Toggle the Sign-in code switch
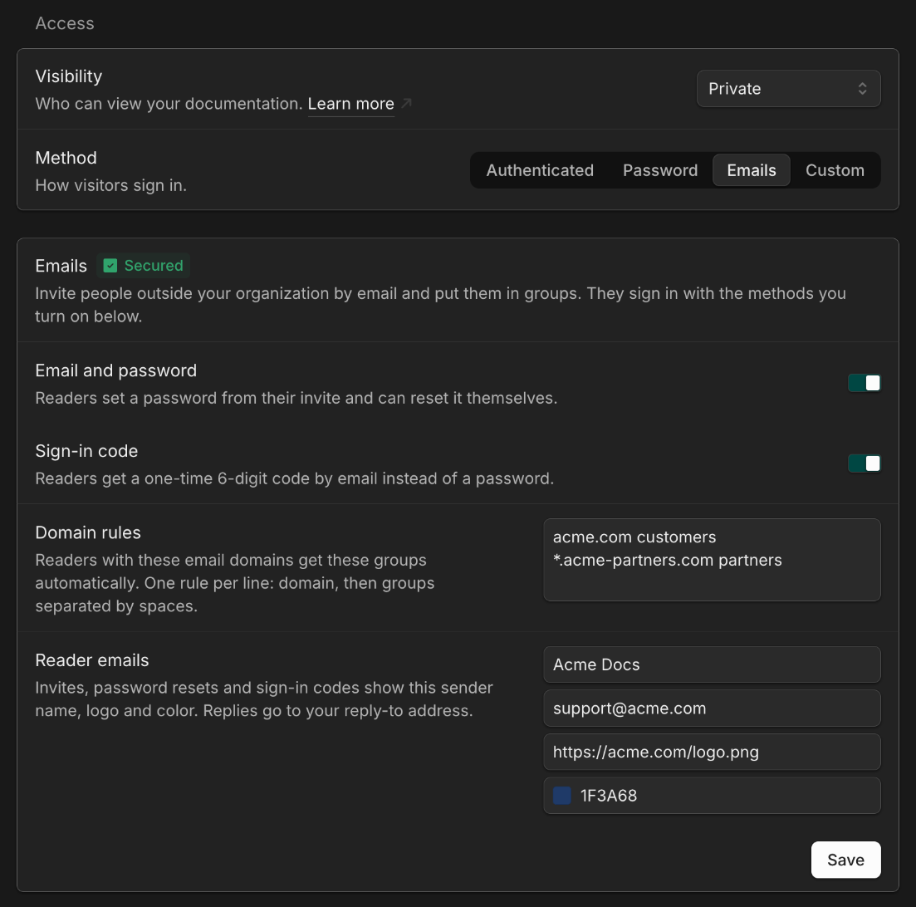The height and width of the screenshot is (907, 916). (864, 463)
